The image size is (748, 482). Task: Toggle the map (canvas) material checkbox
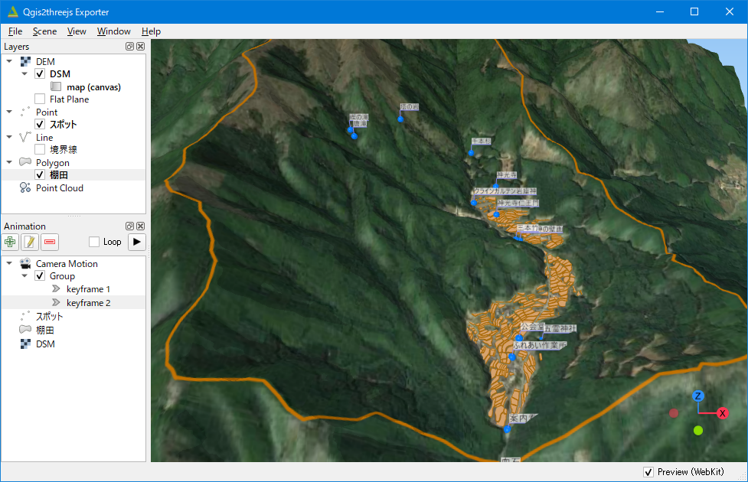coord(56,86)
